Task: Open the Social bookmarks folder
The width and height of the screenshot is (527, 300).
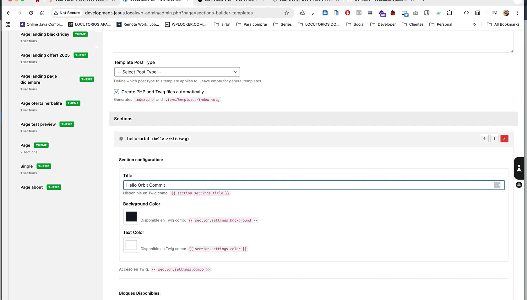Action: pyautogui.click(x=355, y=24)
